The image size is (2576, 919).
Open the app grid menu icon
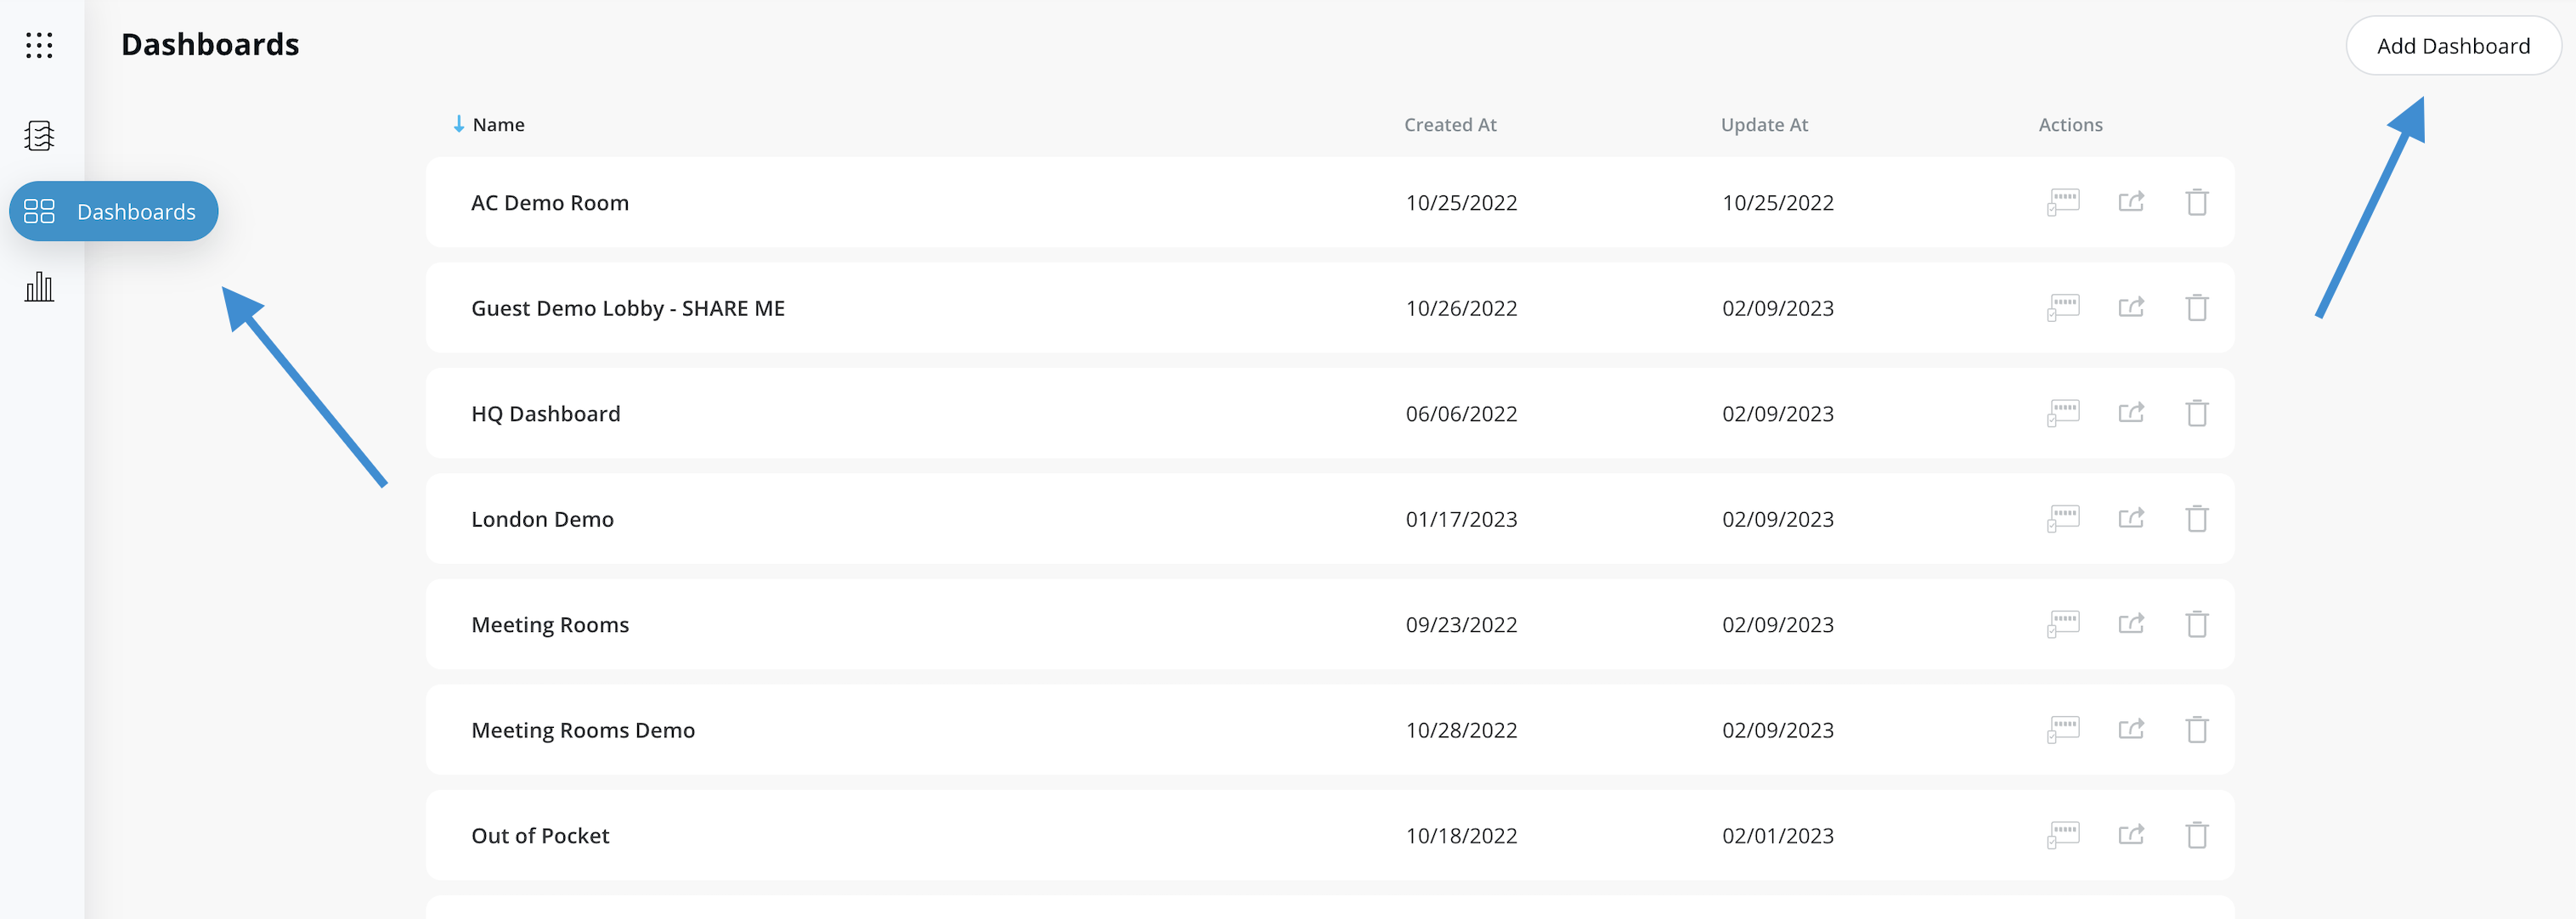pyautogui.click(x=39, y=45)
